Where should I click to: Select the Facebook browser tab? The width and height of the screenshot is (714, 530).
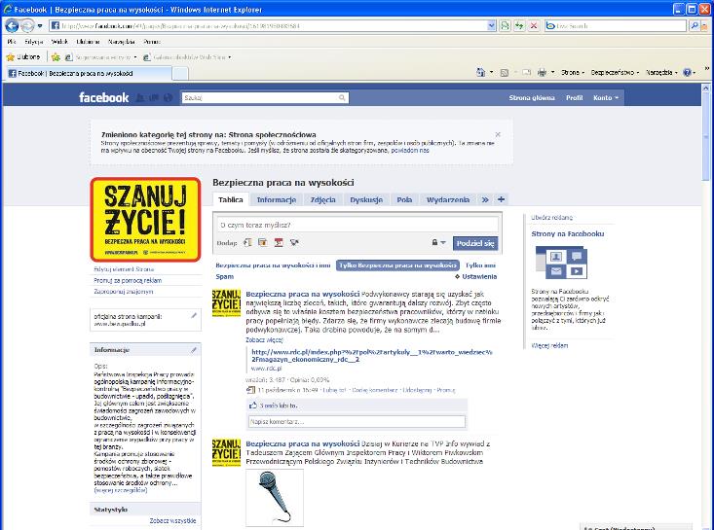point(89,73)
